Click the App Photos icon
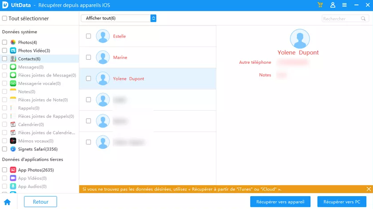This screenshot has width=373, height=209. click(13, 170)
